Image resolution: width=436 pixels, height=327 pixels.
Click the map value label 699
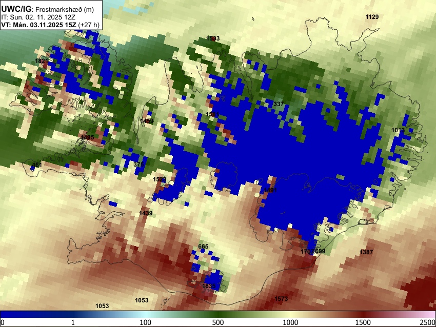point(320,252)
